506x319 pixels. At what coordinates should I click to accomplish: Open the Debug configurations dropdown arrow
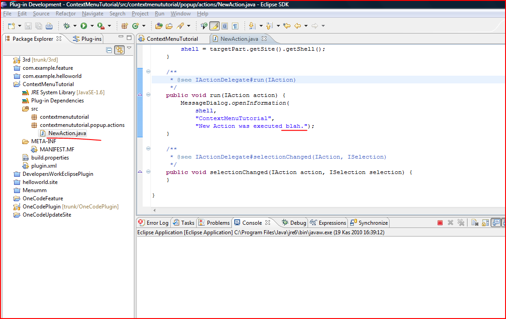pyautogui.click(x=75, y=26)
